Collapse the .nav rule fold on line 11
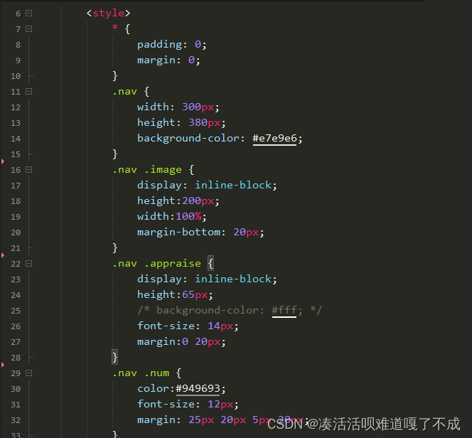Viewport: 472px width, 438px height. click(29, 92)
